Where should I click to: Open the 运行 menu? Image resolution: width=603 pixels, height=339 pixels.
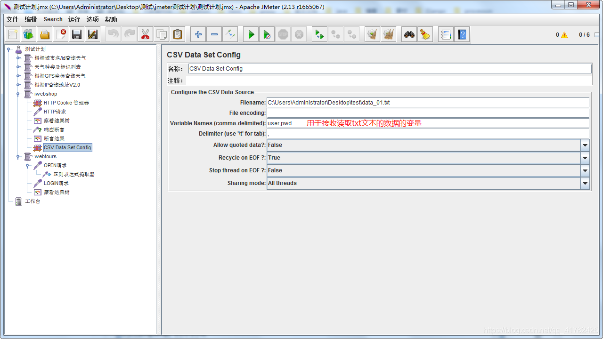click(74, 19)
